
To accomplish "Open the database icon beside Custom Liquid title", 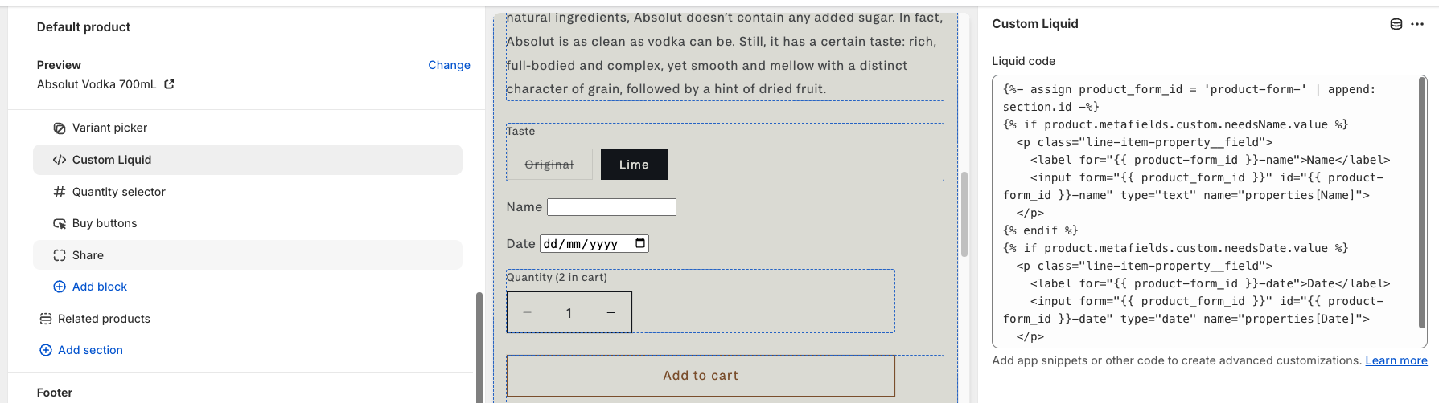I will [1396, 24].
